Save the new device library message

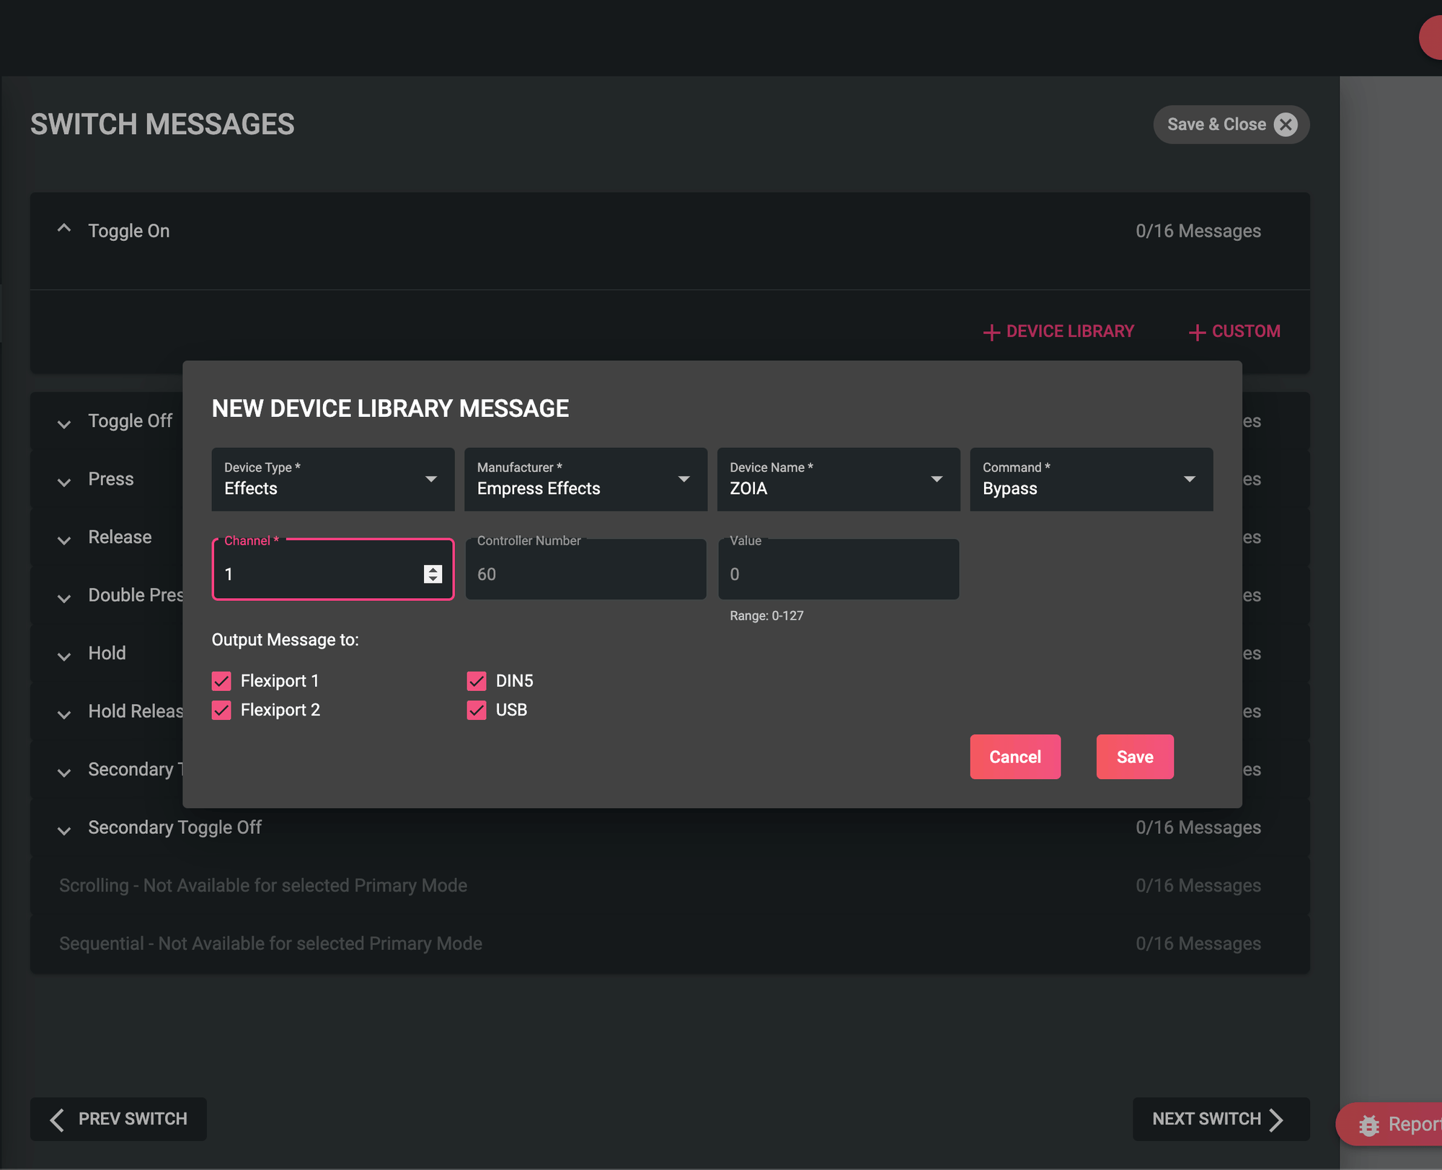pyautogui.click(x=1134, y=757)
